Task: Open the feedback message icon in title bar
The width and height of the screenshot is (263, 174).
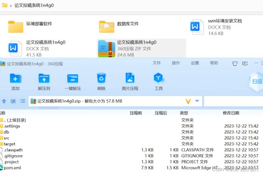Action: click(x=245, y=63)
